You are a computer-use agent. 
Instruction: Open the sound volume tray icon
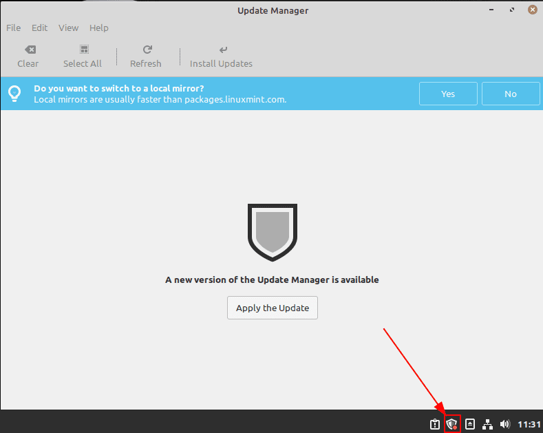505,424
